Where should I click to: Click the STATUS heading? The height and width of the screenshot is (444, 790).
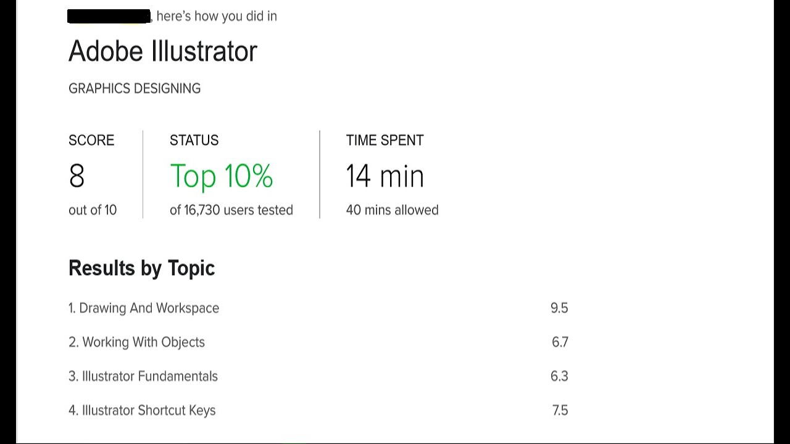pos(194,140)
